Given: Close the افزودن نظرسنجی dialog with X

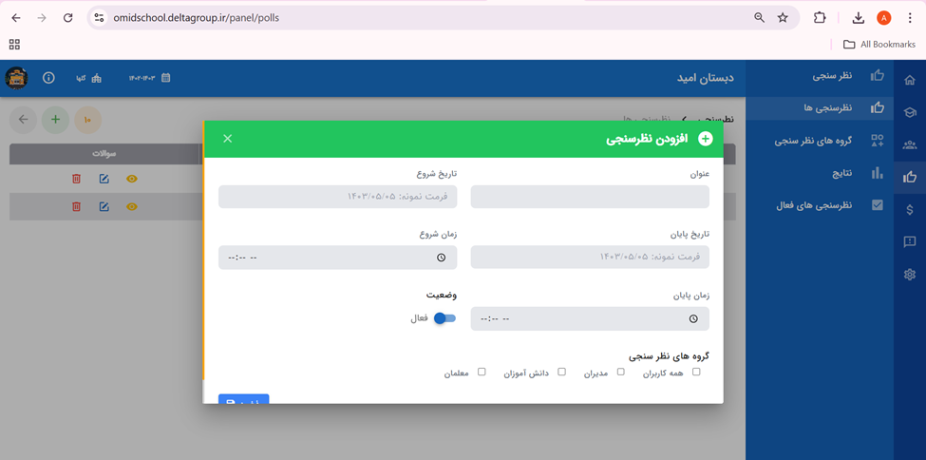Looking at the screenshot, I should pyautogui.click(x=227, y=139).
